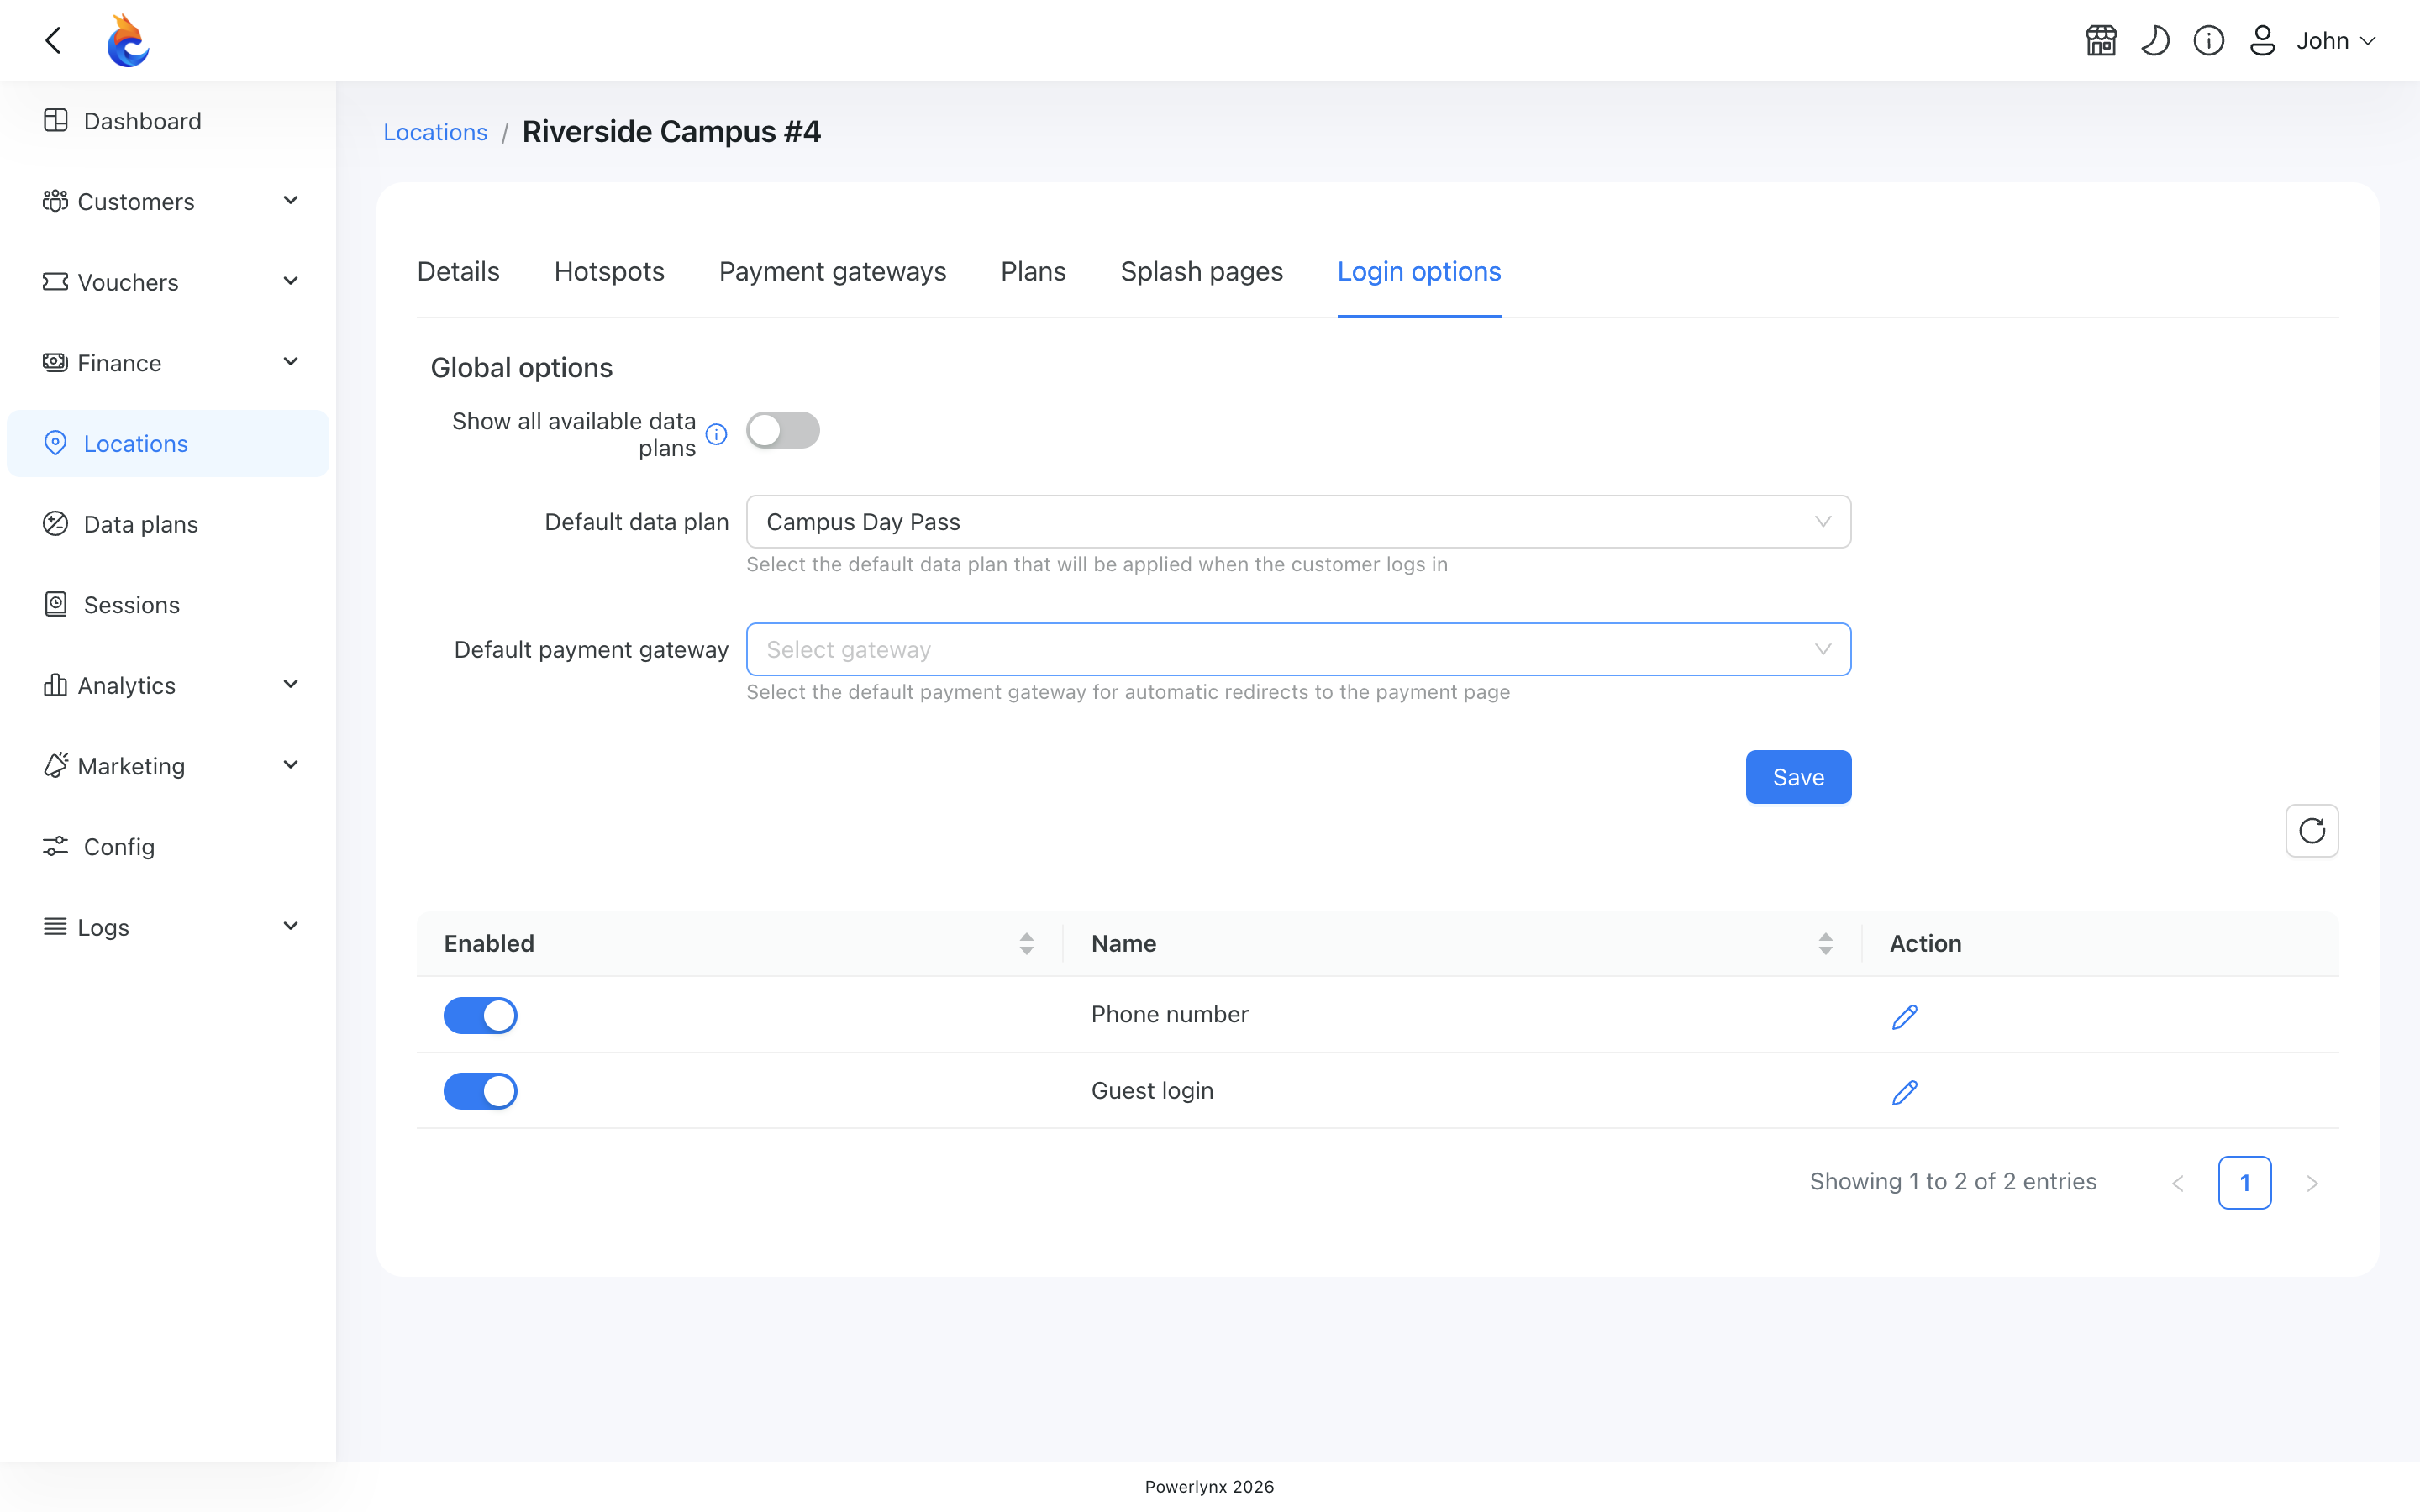Click the back arrow icon in header
This screenshot has height=1512, width=2420.
click(54, 41)
